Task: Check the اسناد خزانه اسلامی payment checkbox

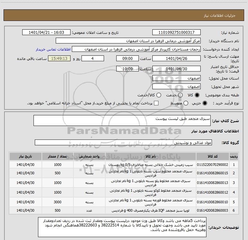Action: pyautogui.click(x=156, y=103)
